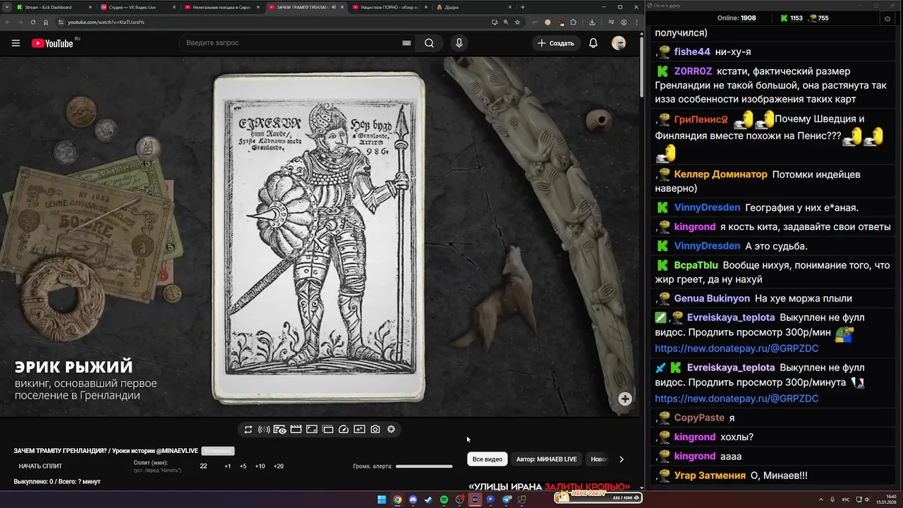Click the gauge speed icon in the player toolbar
The height and width of the screenshot is (508, 903).
pos(344,429)
